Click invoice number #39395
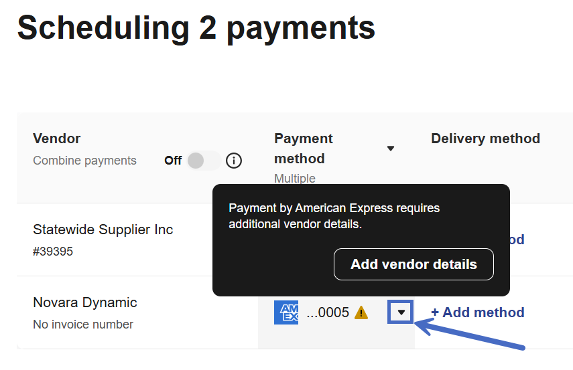 (53, 252)
